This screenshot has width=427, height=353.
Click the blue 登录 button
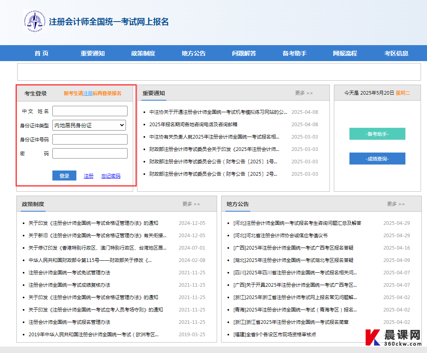[64, 176]
